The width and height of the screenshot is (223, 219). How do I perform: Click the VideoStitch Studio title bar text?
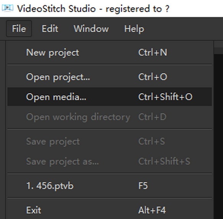pos(93,9)
